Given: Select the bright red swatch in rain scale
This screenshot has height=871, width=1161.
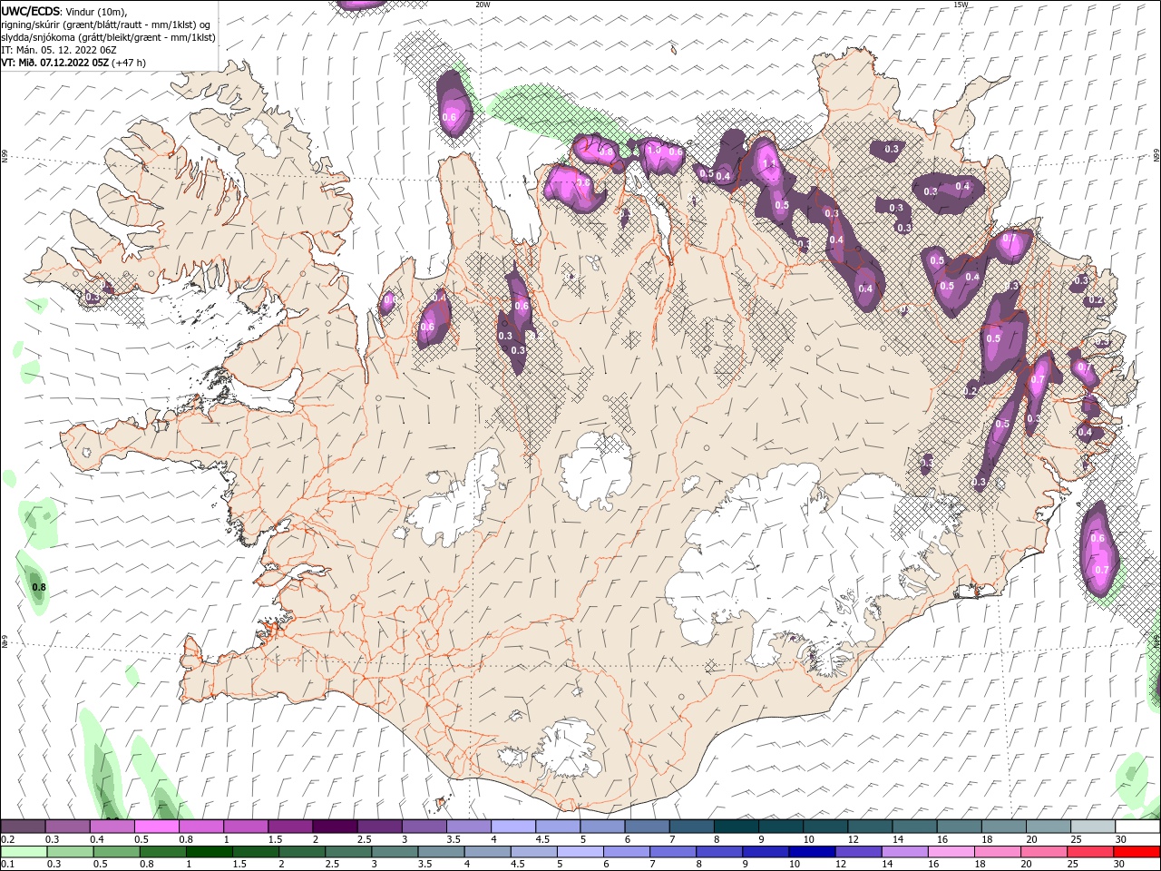Looking at the screenshot, I should [x=1135, y=851].
